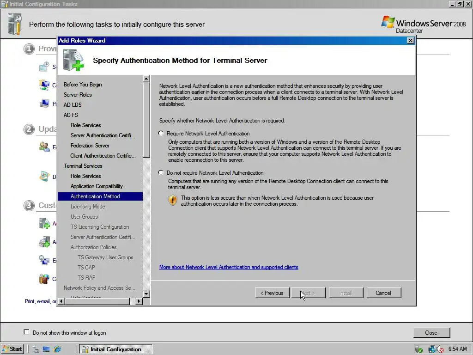This screenshot has height=355, width=473.
Task: Click the Show Desktop quick launch icon
Action: (x=46, y=349)
